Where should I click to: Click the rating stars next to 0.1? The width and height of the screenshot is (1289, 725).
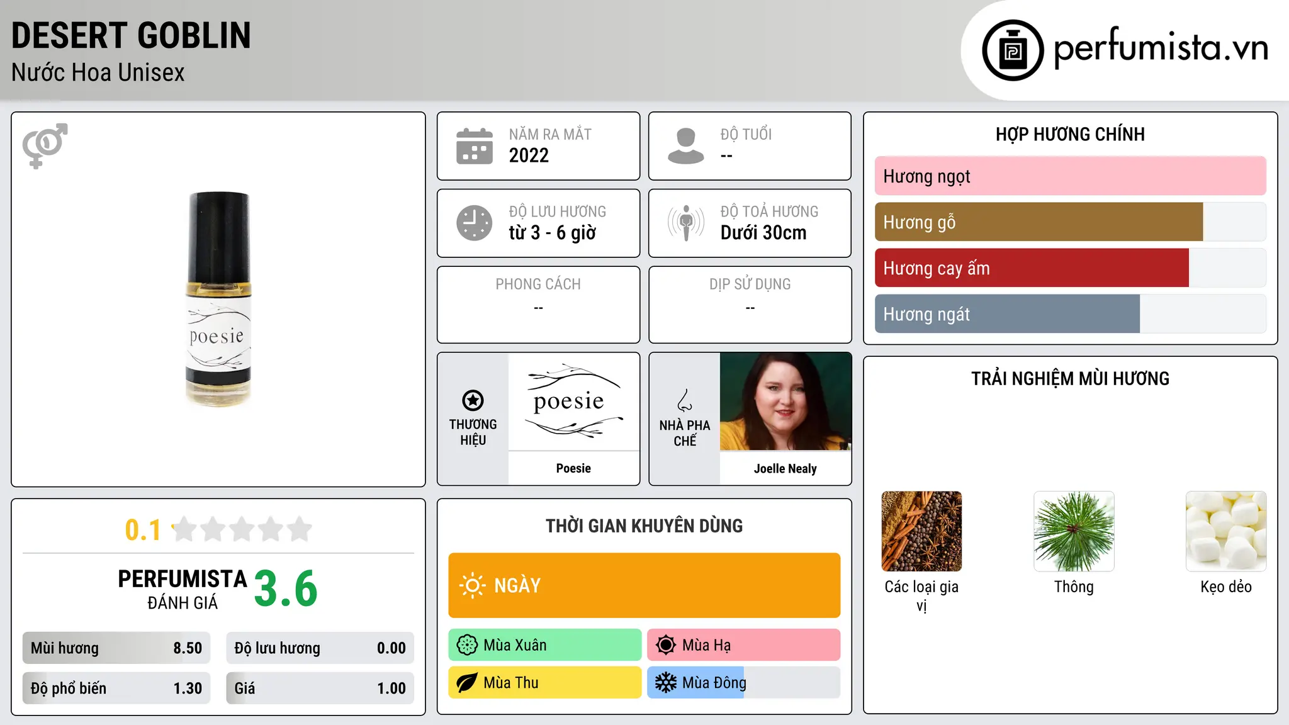click(x=242, y=529)
